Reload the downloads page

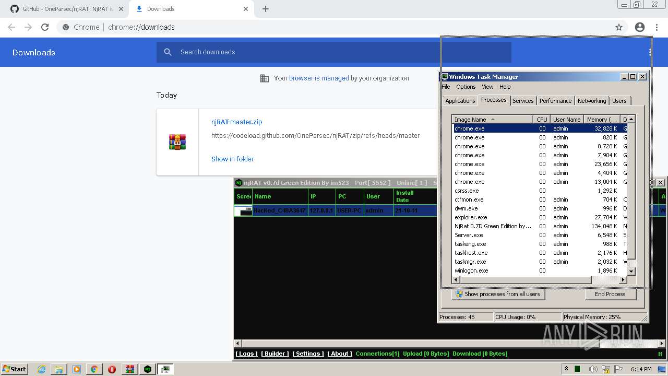[45, 27]
